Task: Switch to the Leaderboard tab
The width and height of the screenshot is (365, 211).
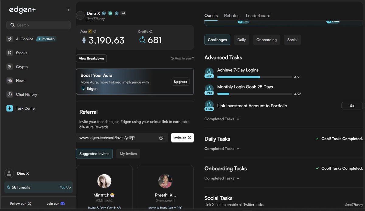Action: pos(258,15)
